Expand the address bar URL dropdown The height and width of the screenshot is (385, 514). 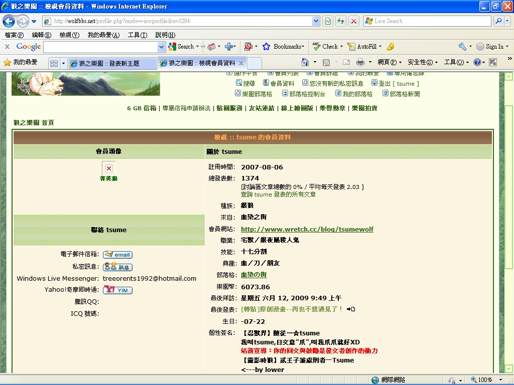(x=316, y=21)
